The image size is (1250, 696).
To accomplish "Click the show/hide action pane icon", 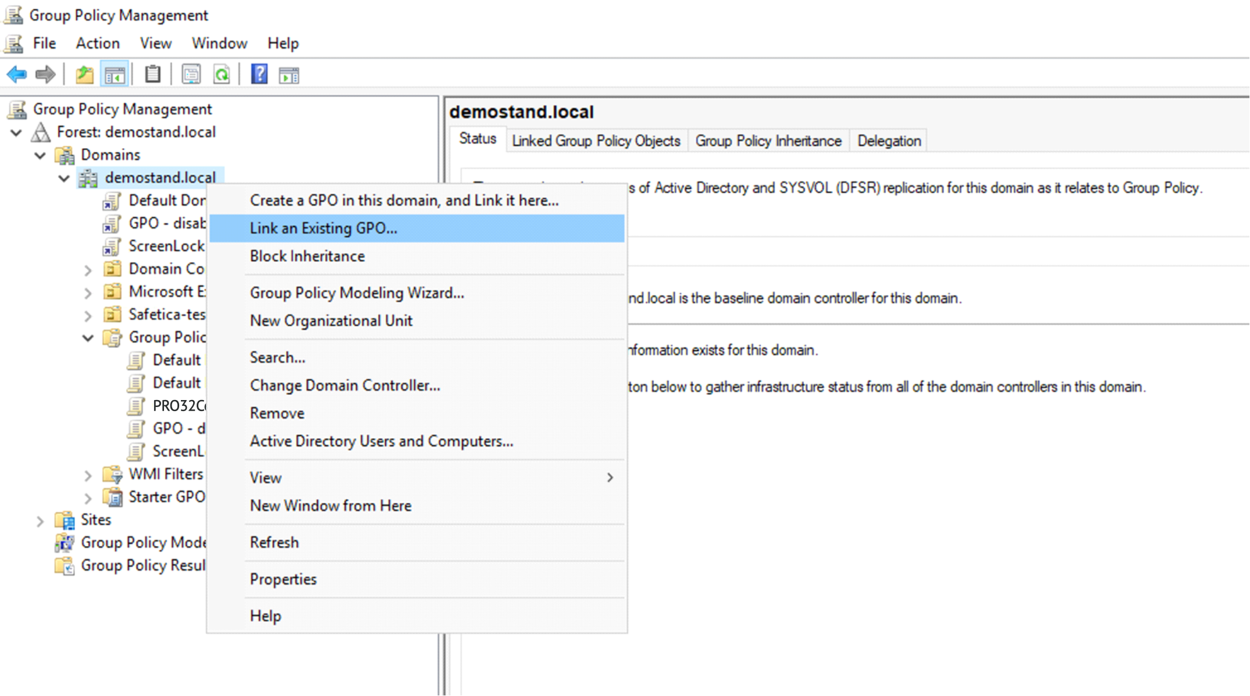I will pyautogui.click(x=289, y=74).
